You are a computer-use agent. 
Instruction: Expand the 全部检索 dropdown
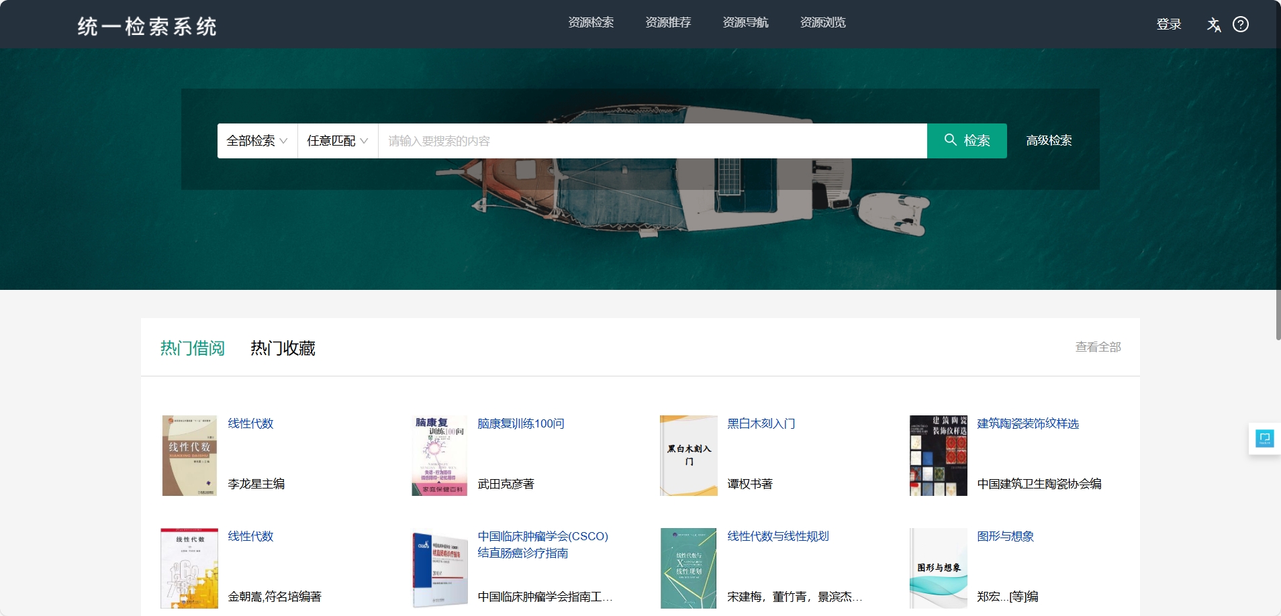click(x=257, y=141)
